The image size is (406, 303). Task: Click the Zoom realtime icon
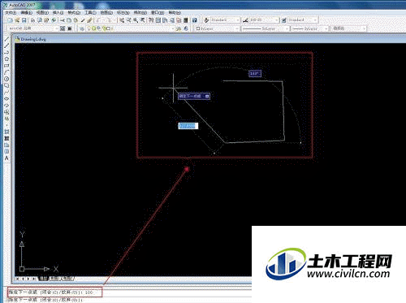pyautogui.click(x=128, y=20)
